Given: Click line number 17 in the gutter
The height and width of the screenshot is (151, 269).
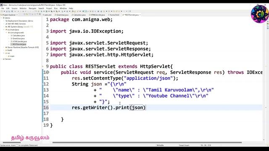Looking at the screenshot, I should [46, 113].
